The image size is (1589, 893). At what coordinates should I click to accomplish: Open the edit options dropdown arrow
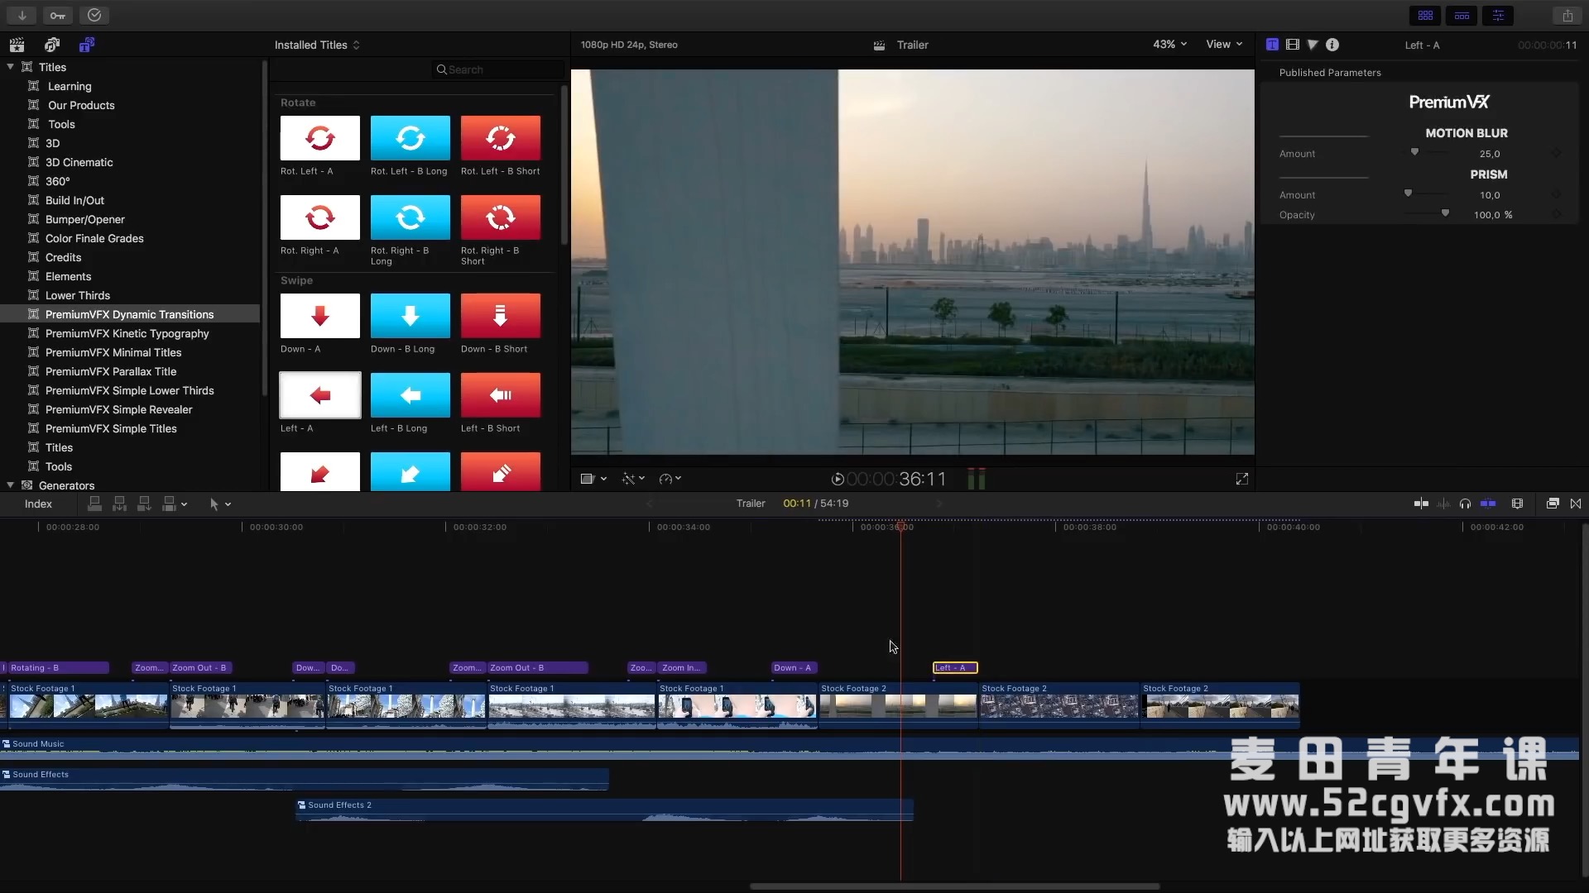click(184, 504)
